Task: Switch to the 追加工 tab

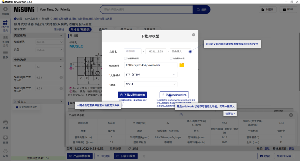Action: (103, 29)
